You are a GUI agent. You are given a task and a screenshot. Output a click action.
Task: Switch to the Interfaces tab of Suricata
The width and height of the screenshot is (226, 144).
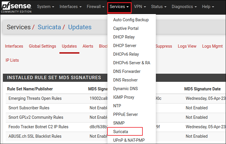14,46
